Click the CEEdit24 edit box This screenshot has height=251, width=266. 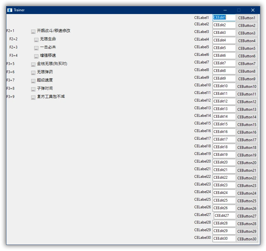tap(224, 193)
